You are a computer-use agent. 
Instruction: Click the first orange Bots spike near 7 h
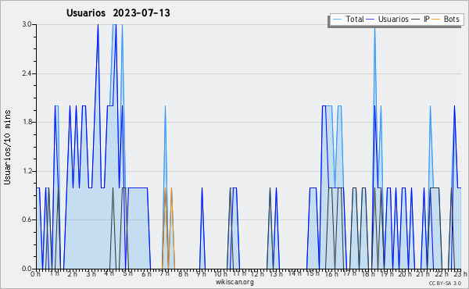click(165, 228)
